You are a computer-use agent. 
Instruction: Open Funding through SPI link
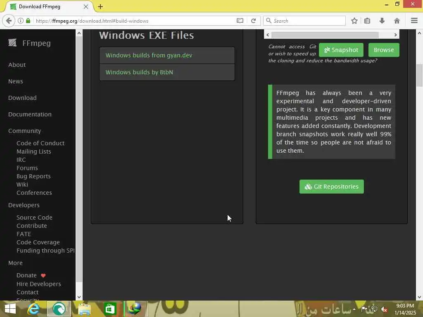point(45,251)
